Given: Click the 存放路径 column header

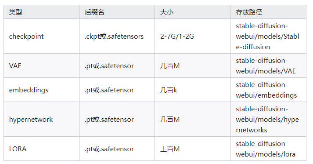Looking at the screenshot, I should (268, 12).
